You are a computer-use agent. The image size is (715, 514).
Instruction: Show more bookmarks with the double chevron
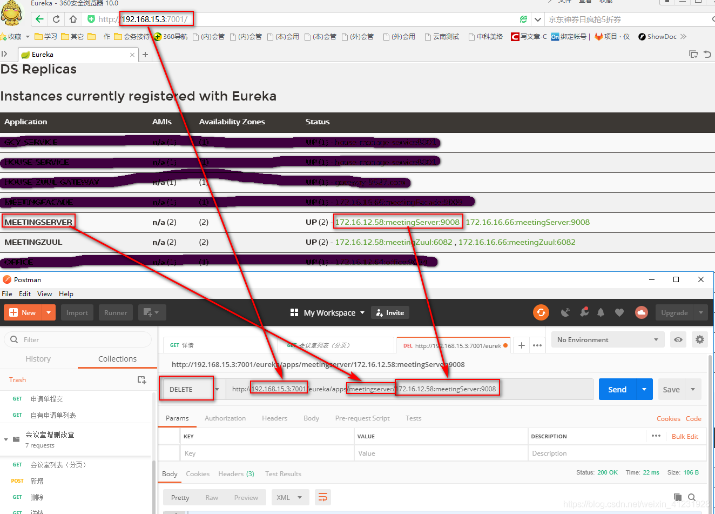[684, 37]
